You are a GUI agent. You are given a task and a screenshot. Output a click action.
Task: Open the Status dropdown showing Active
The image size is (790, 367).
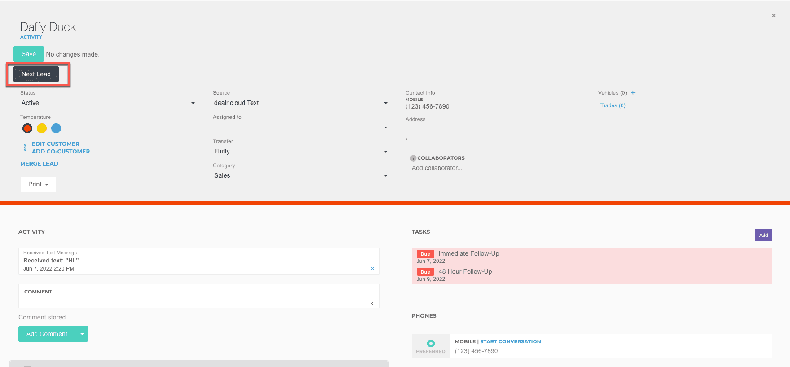(108, 103)
